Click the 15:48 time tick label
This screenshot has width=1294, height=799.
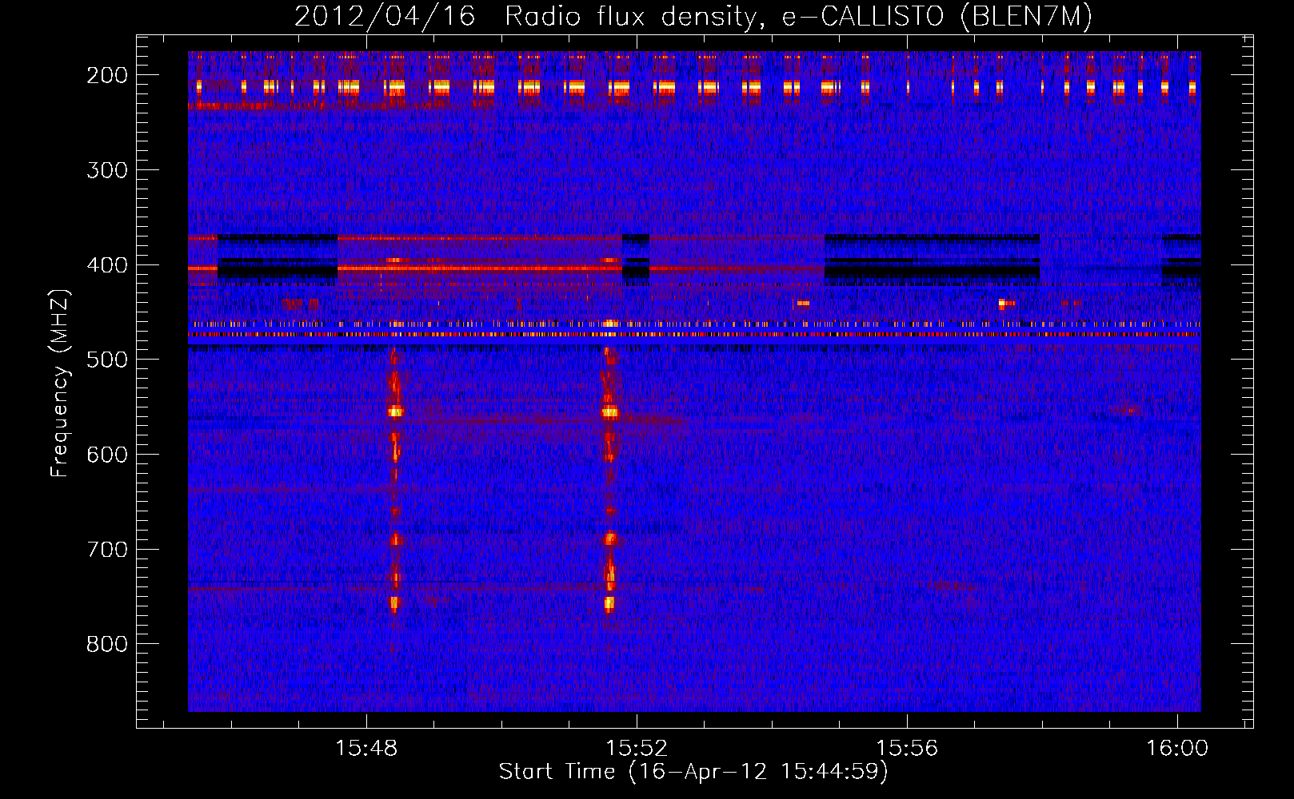pyautogui.click(x=366, y=749)
